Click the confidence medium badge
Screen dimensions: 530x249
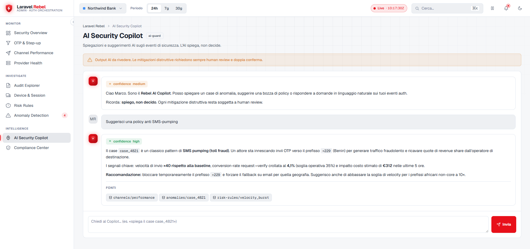[x=127, y=84]
